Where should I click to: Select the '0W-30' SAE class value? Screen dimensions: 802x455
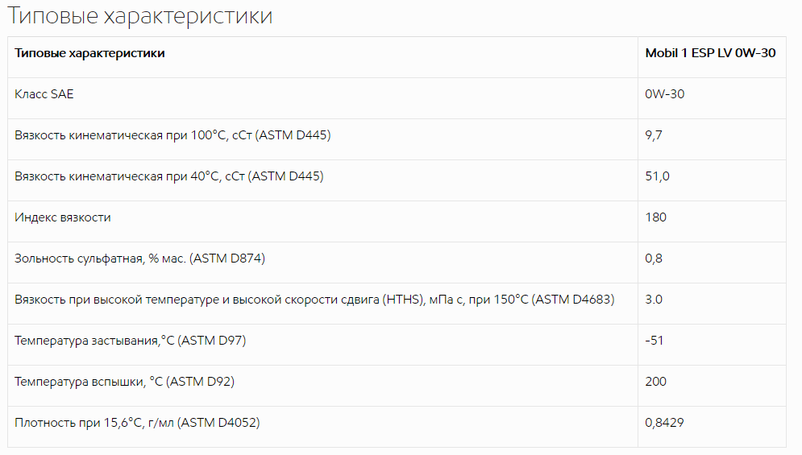click(x=664, y=94)
